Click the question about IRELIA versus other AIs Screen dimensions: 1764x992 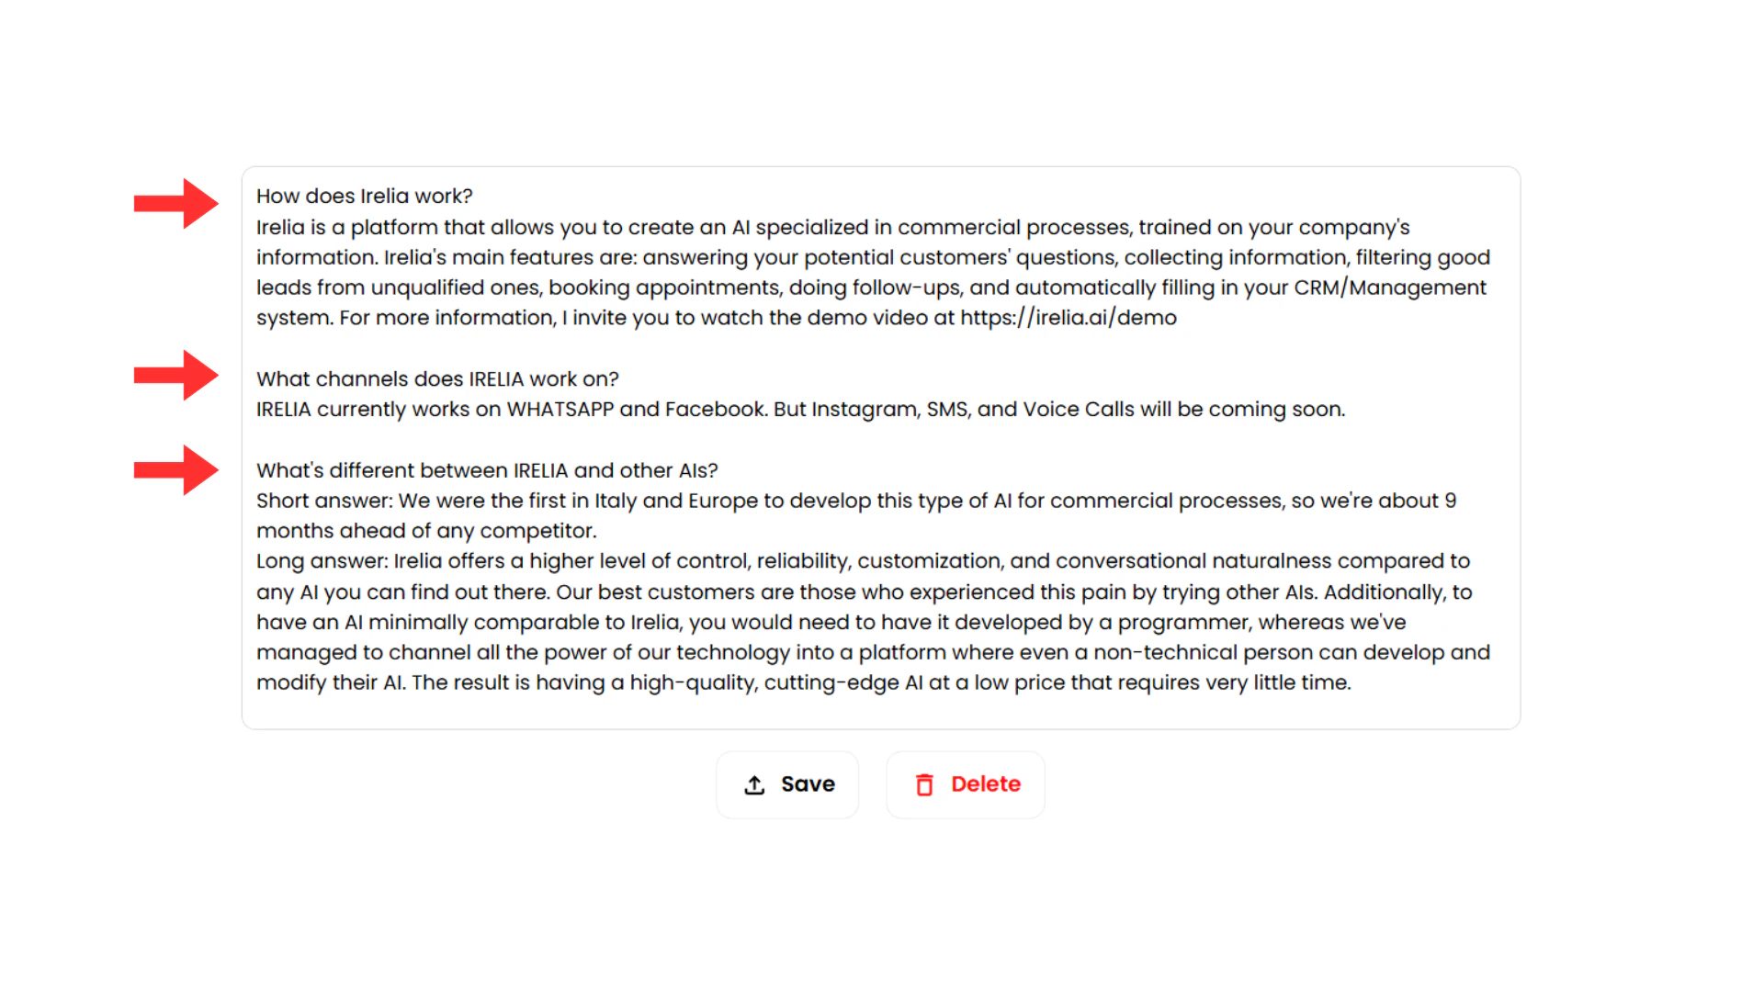tap(487, 469)
